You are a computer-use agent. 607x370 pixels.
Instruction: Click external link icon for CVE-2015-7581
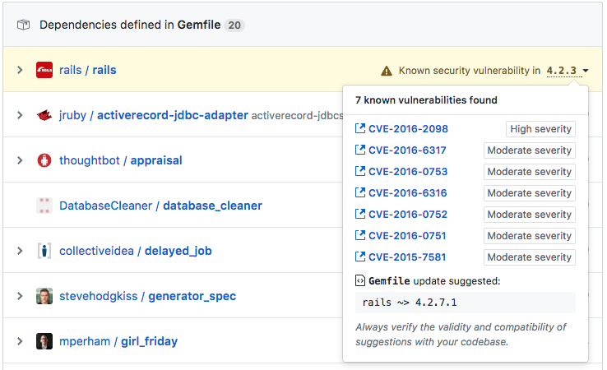pyautogui.click(x=360, y=257)
